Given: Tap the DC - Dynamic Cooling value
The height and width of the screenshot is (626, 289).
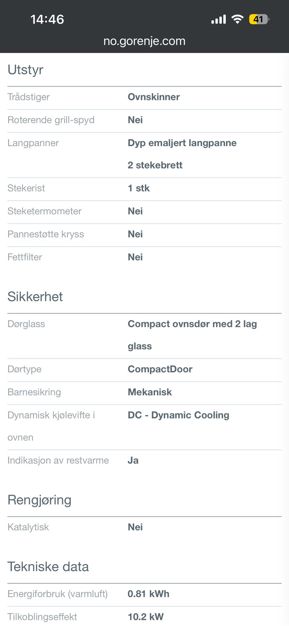Looking at the screenshot, I should pos(179,415).
